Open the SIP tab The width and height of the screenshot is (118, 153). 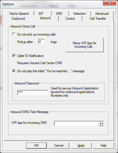pyautogui.click(x=41, y=13)
